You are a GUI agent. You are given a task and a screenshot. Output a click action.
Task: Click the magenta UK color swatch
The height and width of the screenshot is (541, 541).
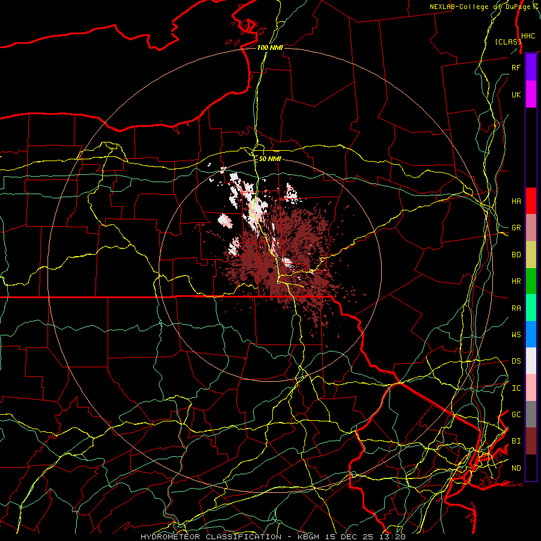[531, 94]
